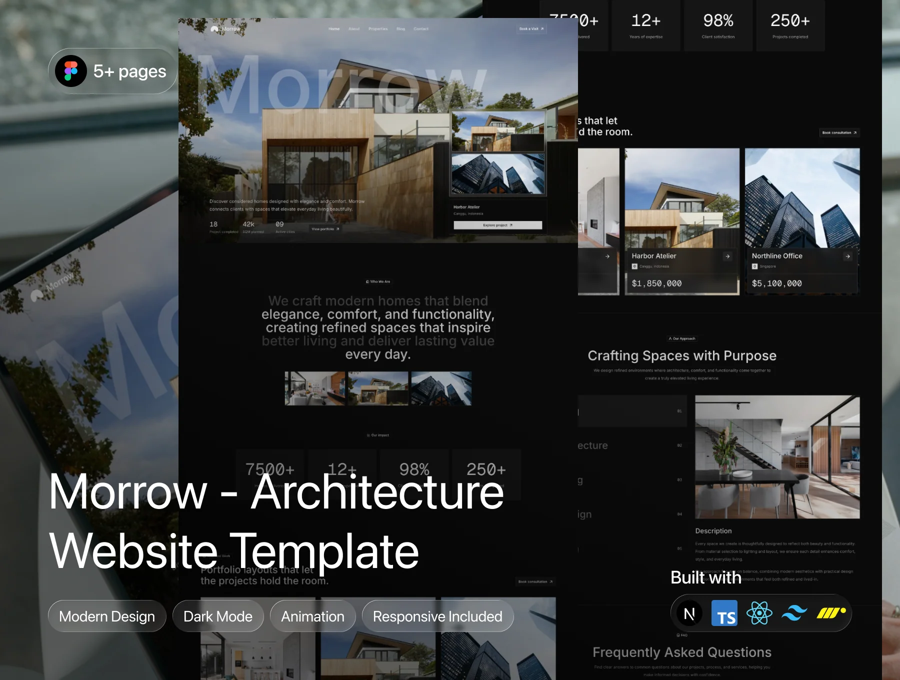This screenshot has height=680, width=900.
Task: Open the skyscraper thumbnail under the Who We Are text
Action: [x=441, y=388]
